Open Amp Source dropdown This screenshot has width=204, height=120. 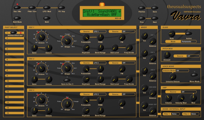point(181,92)
